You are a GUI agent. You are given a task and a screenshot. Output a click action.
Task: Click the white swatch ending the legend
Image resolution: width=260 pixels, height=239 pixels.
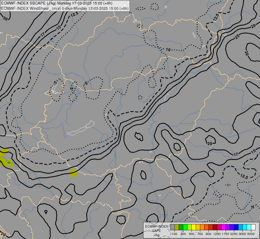point(253,227)
